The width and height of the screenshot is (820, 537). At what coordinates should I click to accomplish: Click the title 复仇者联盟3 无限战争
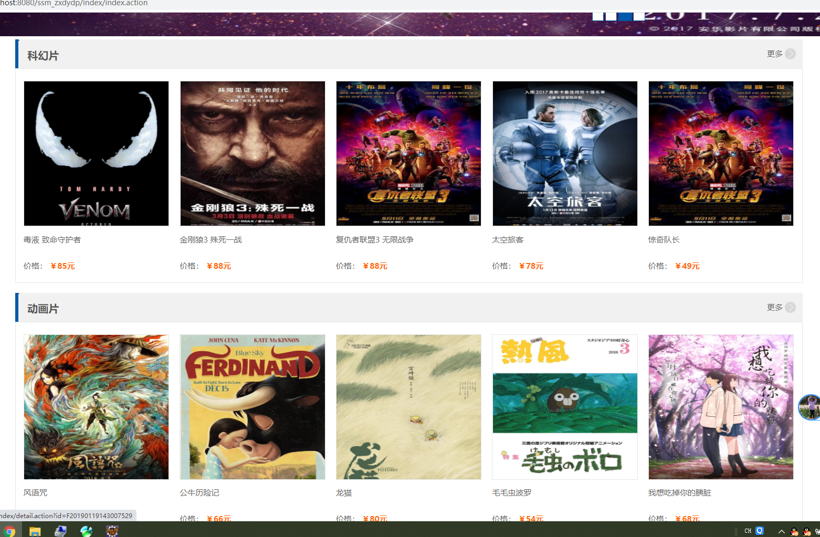coord(375,240)
